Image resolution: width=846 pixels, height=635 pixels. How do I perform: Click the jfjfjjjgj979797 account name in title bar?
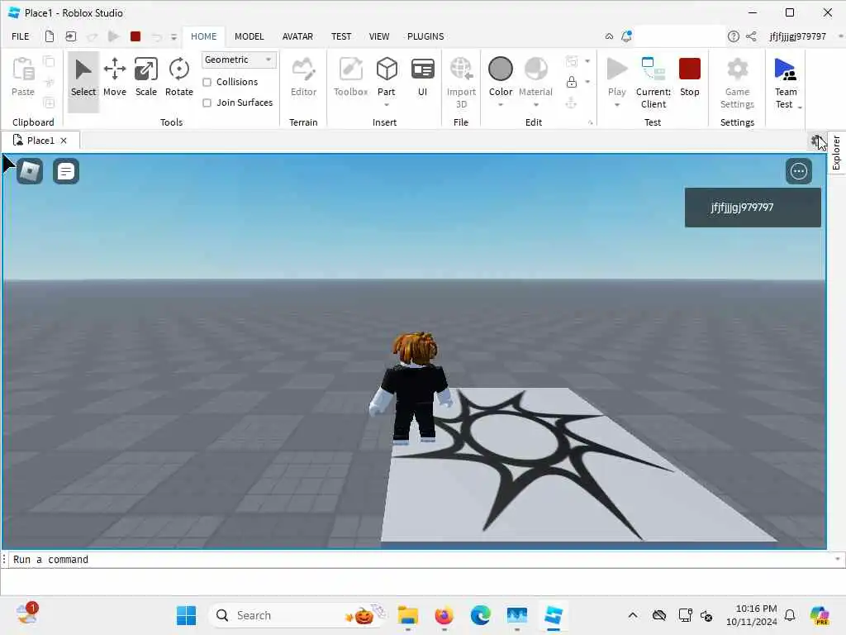(797, 36)
